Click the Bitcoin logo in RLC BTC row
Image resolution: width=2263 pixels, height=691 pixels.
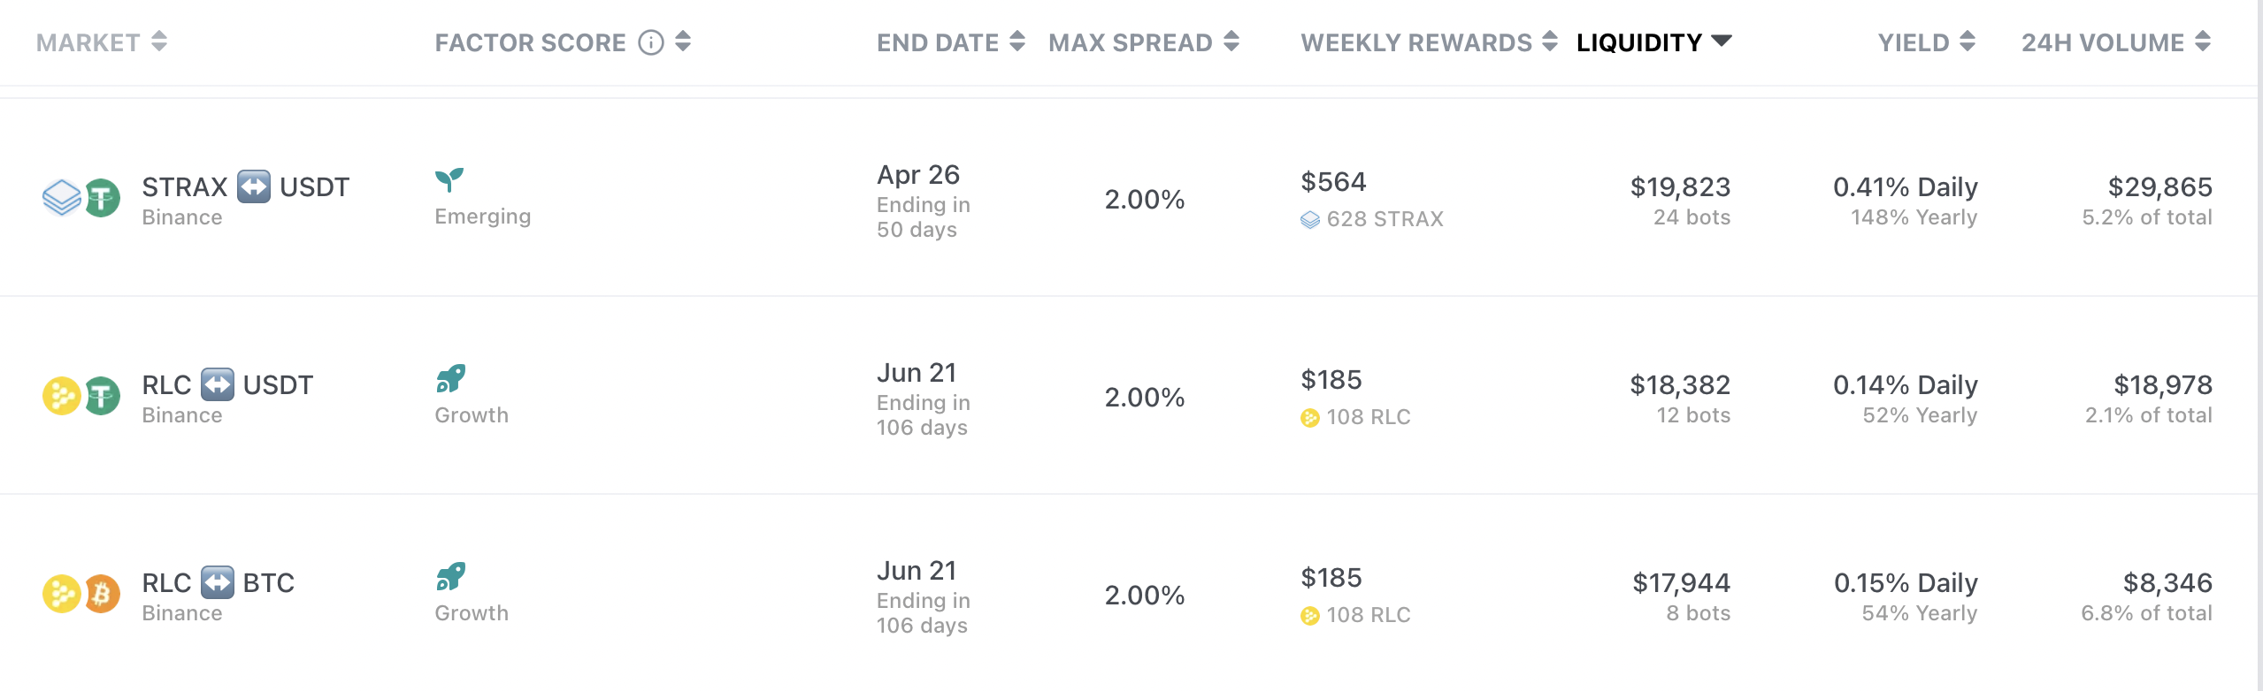[x=103, y=594]
